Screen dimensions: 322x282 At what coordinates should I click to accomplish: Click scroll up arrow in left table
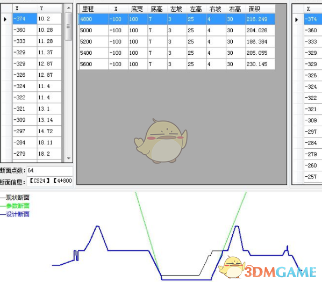tap(69, 8)
